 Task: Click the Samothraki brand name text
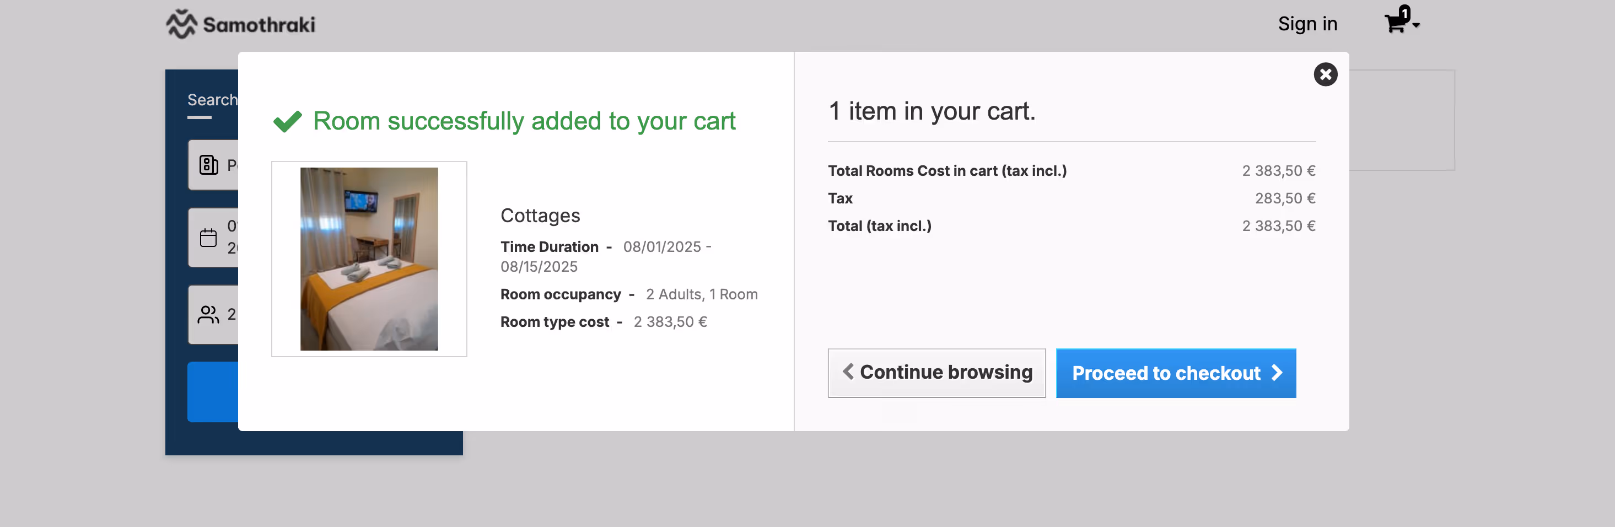click(259, 24)
